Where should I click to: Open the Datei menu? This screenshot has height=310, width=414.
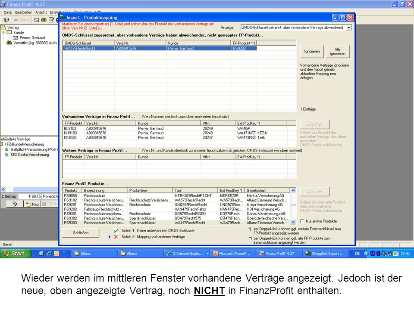click(8, 12)
